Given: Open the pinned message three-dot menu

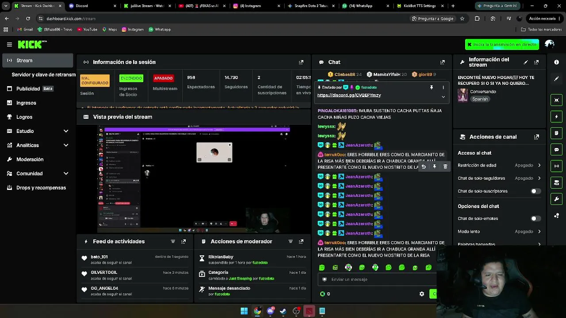Looking at the screenshot, I should [443, 87].
